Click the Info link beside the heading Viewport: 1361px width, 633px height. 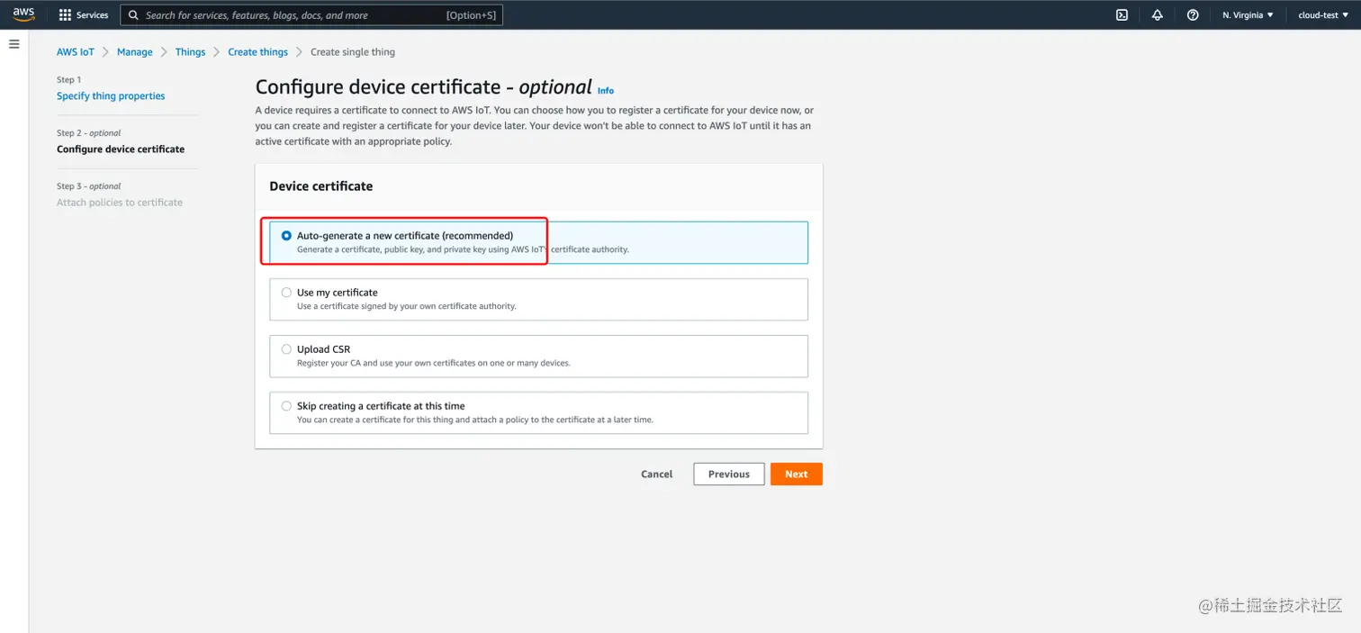(606, 91)
